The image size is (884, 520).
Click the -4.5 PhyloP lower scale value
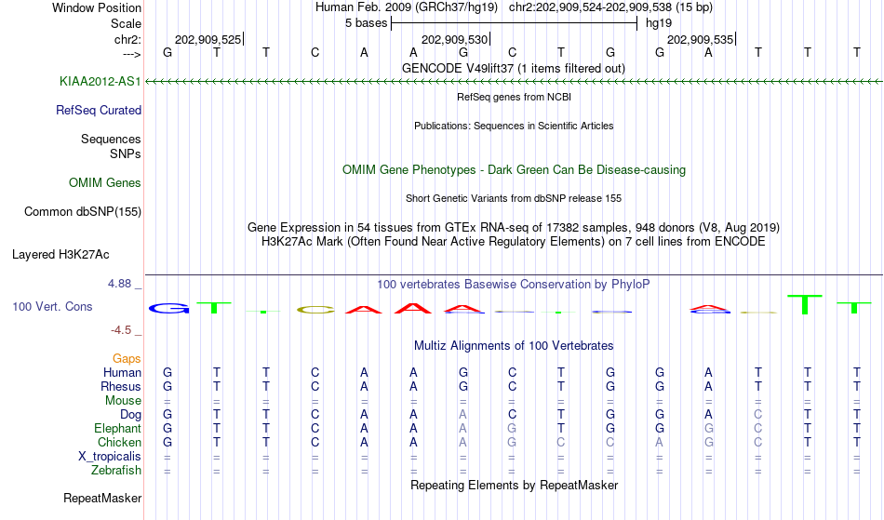[x=121, y=330]
